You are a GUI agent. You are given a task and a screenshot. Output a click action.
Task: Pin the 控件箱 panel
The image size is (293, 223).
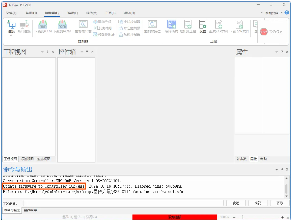click(87, 52)
